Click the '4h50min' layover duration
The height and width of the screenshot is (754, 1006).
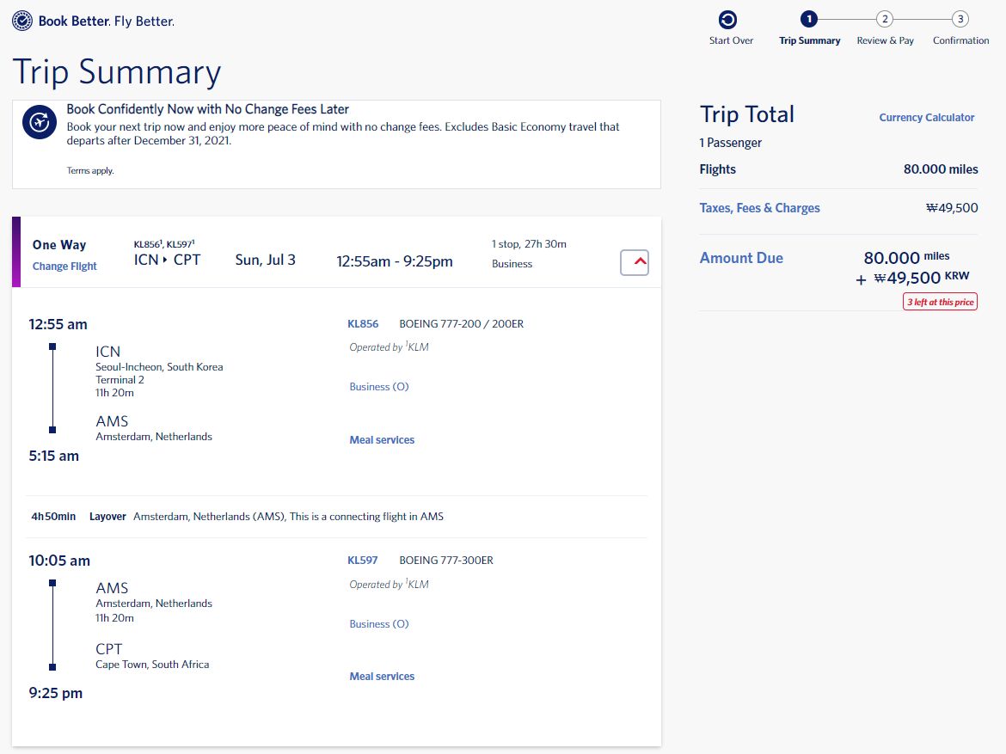(x=53, y=517)
